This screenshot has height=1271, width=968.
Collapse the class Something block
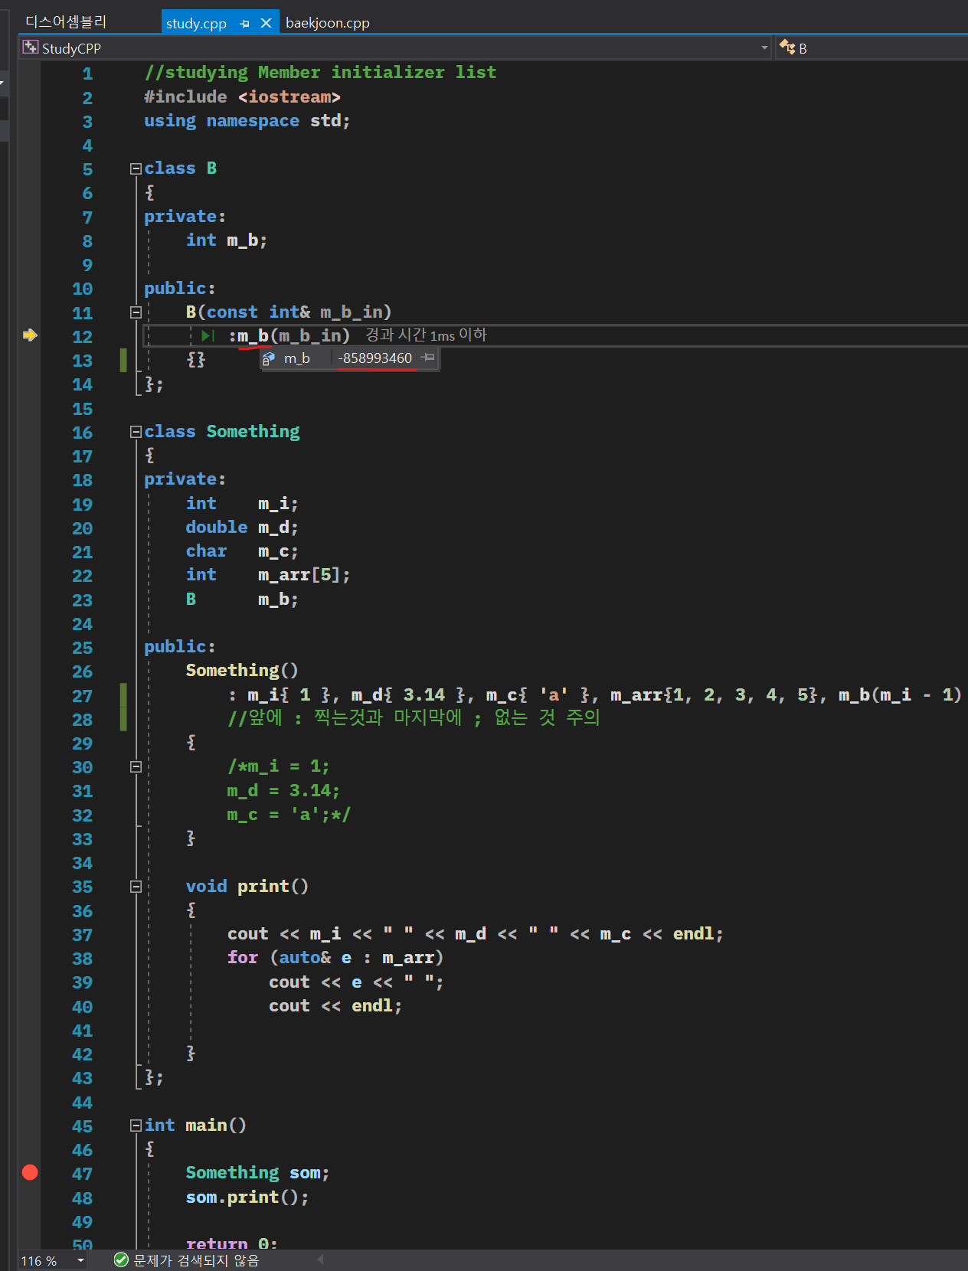pos(136,432)
